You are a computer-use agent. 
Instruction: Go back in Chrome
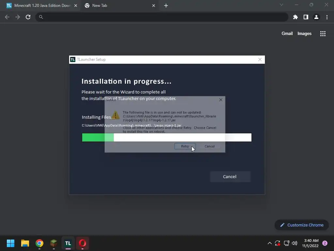[x=7, y=17]
